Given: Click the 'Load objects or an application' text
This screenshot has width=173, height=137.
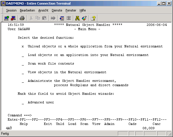Looking at the screenshot, I should 58,55.
